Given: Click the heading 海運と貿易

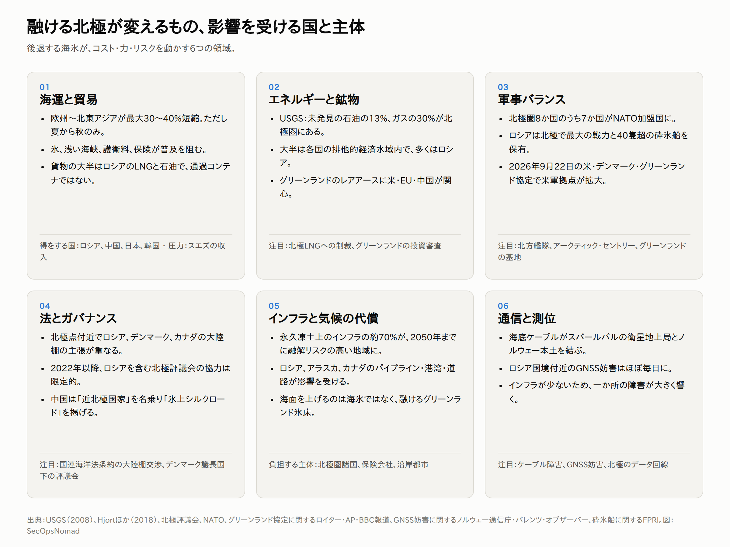Looking at the screenshot, I should tap(68, 100).
